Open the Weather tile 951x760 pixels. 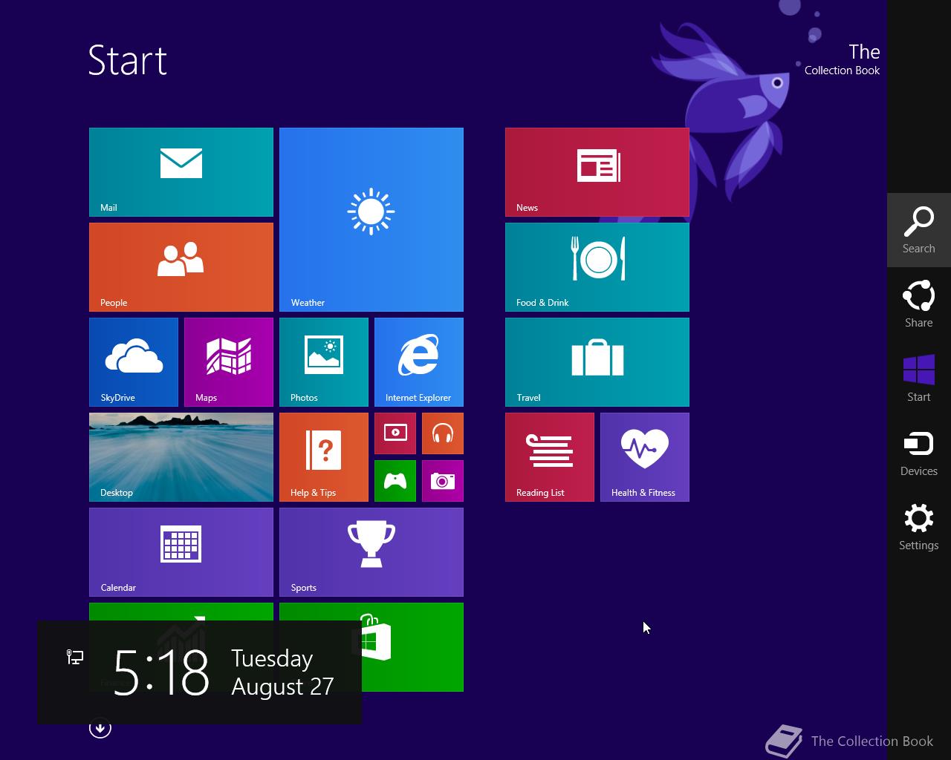tap(371, 220)
